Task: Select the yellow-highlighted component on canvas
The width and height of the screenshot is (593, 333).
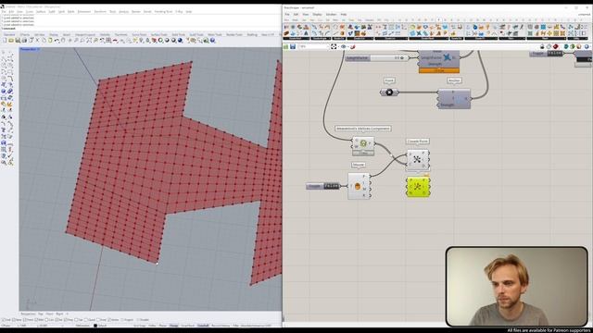Action: [418, 187]
